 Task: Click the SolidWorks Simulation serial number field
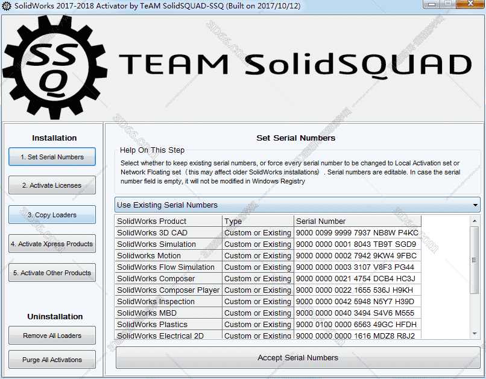click(x=356, y=244)
